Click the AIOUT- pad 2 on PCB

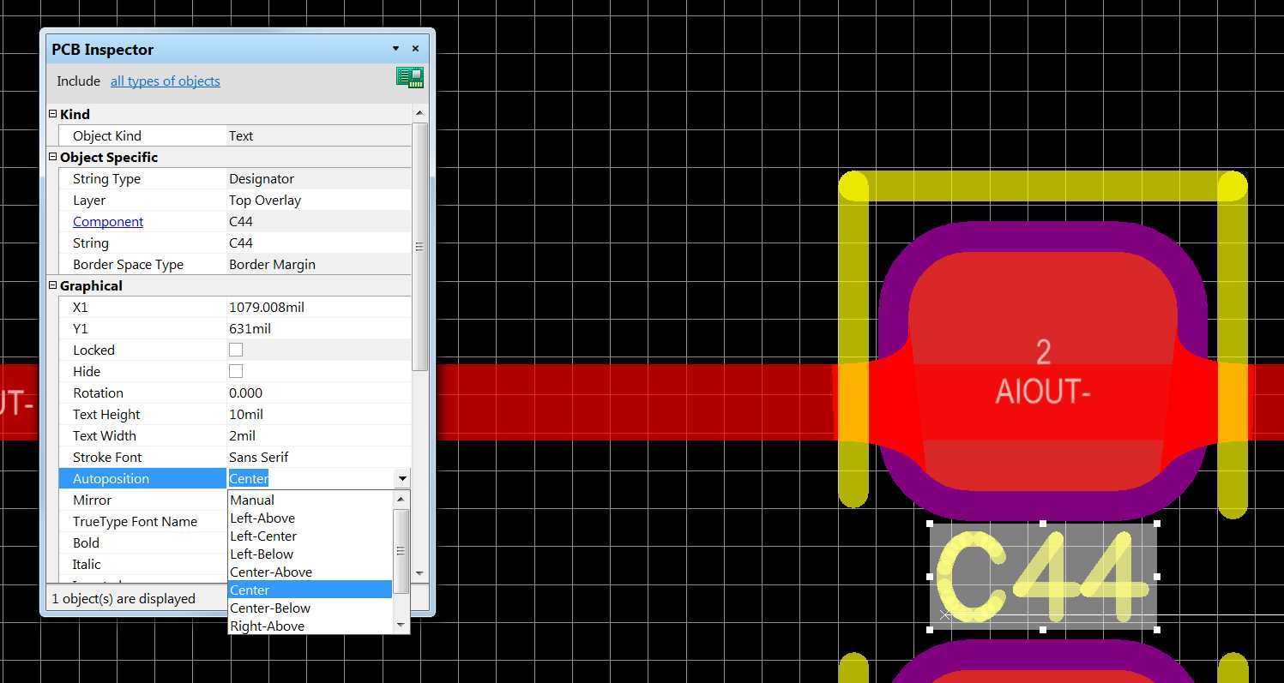point(1043,373)
